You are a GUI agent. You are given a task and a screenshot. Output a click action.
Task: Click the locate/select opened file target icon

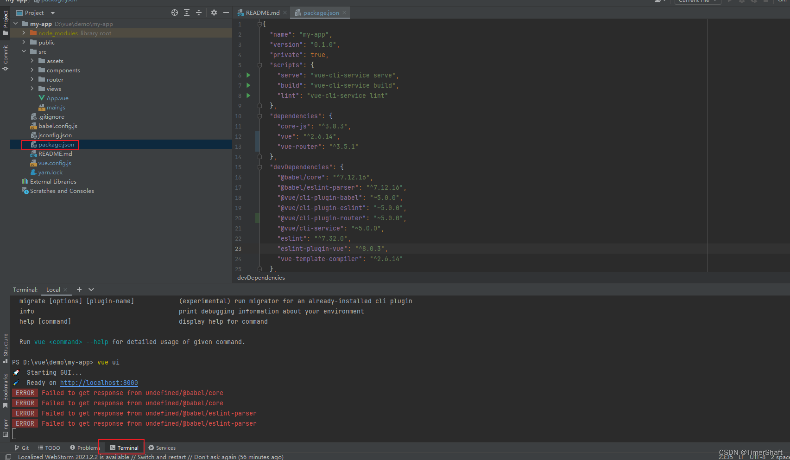pos(175,13)
